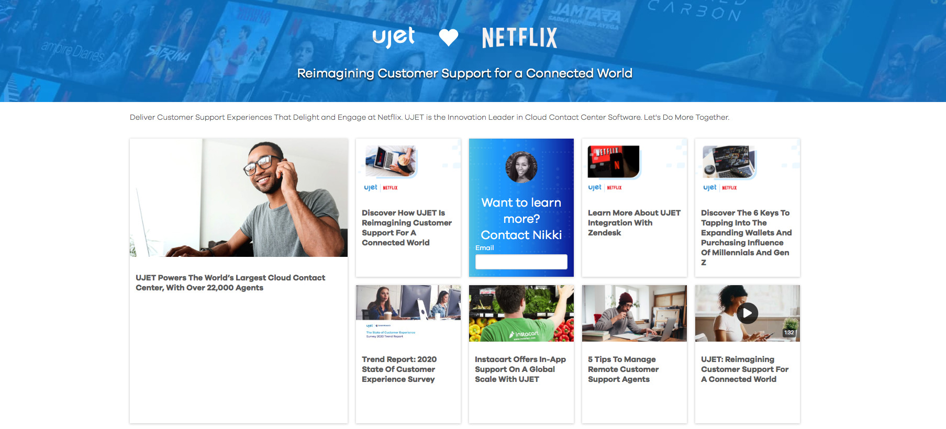Image resolution: width=946 pixels, height=429 pixels.
Task: Click the 'Want to learn more? Contact Nikki' heading
Action: tap(521, 219)
